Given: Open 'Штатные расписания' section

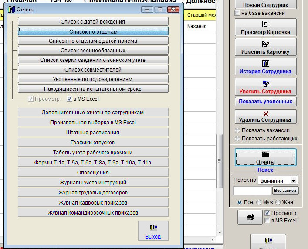Looking at the screenshot, I should pyautogui.click(x=93, y=133).
